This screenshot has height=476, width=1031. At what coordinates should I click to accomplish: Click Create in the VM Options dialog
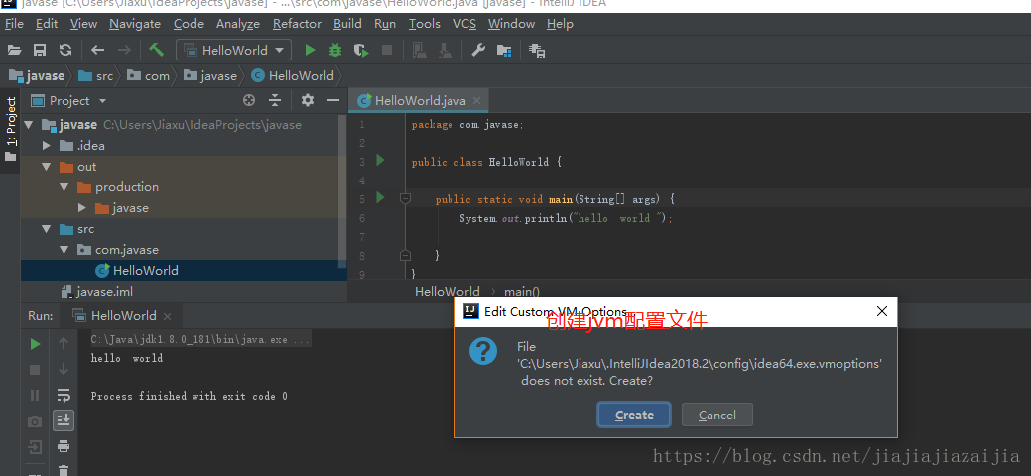634,415
